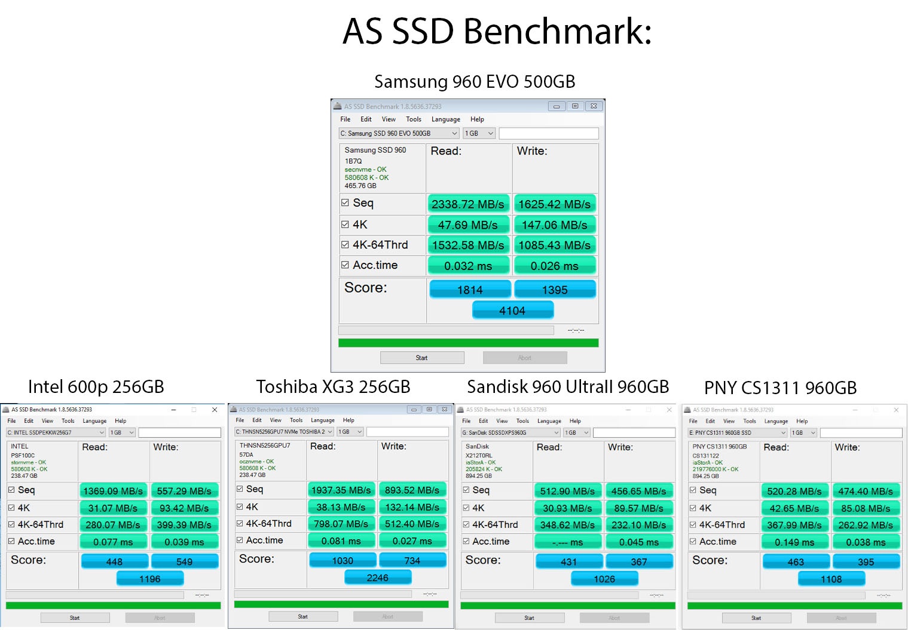Click the 1532.58 MB/s 4K-64Thrd read result

point(468,245)
